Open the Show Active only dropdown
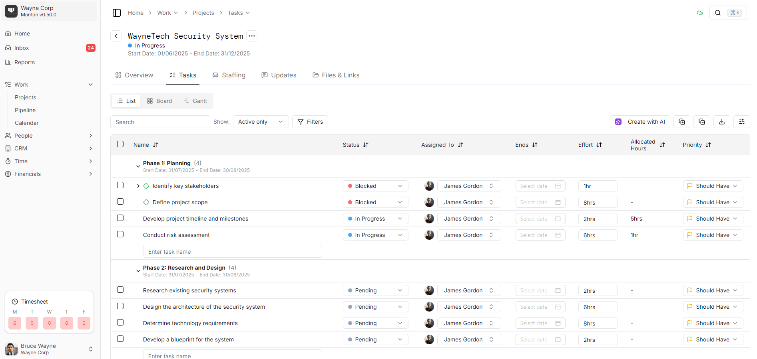Viewport: 757px width, 359px height. [260, 122]
